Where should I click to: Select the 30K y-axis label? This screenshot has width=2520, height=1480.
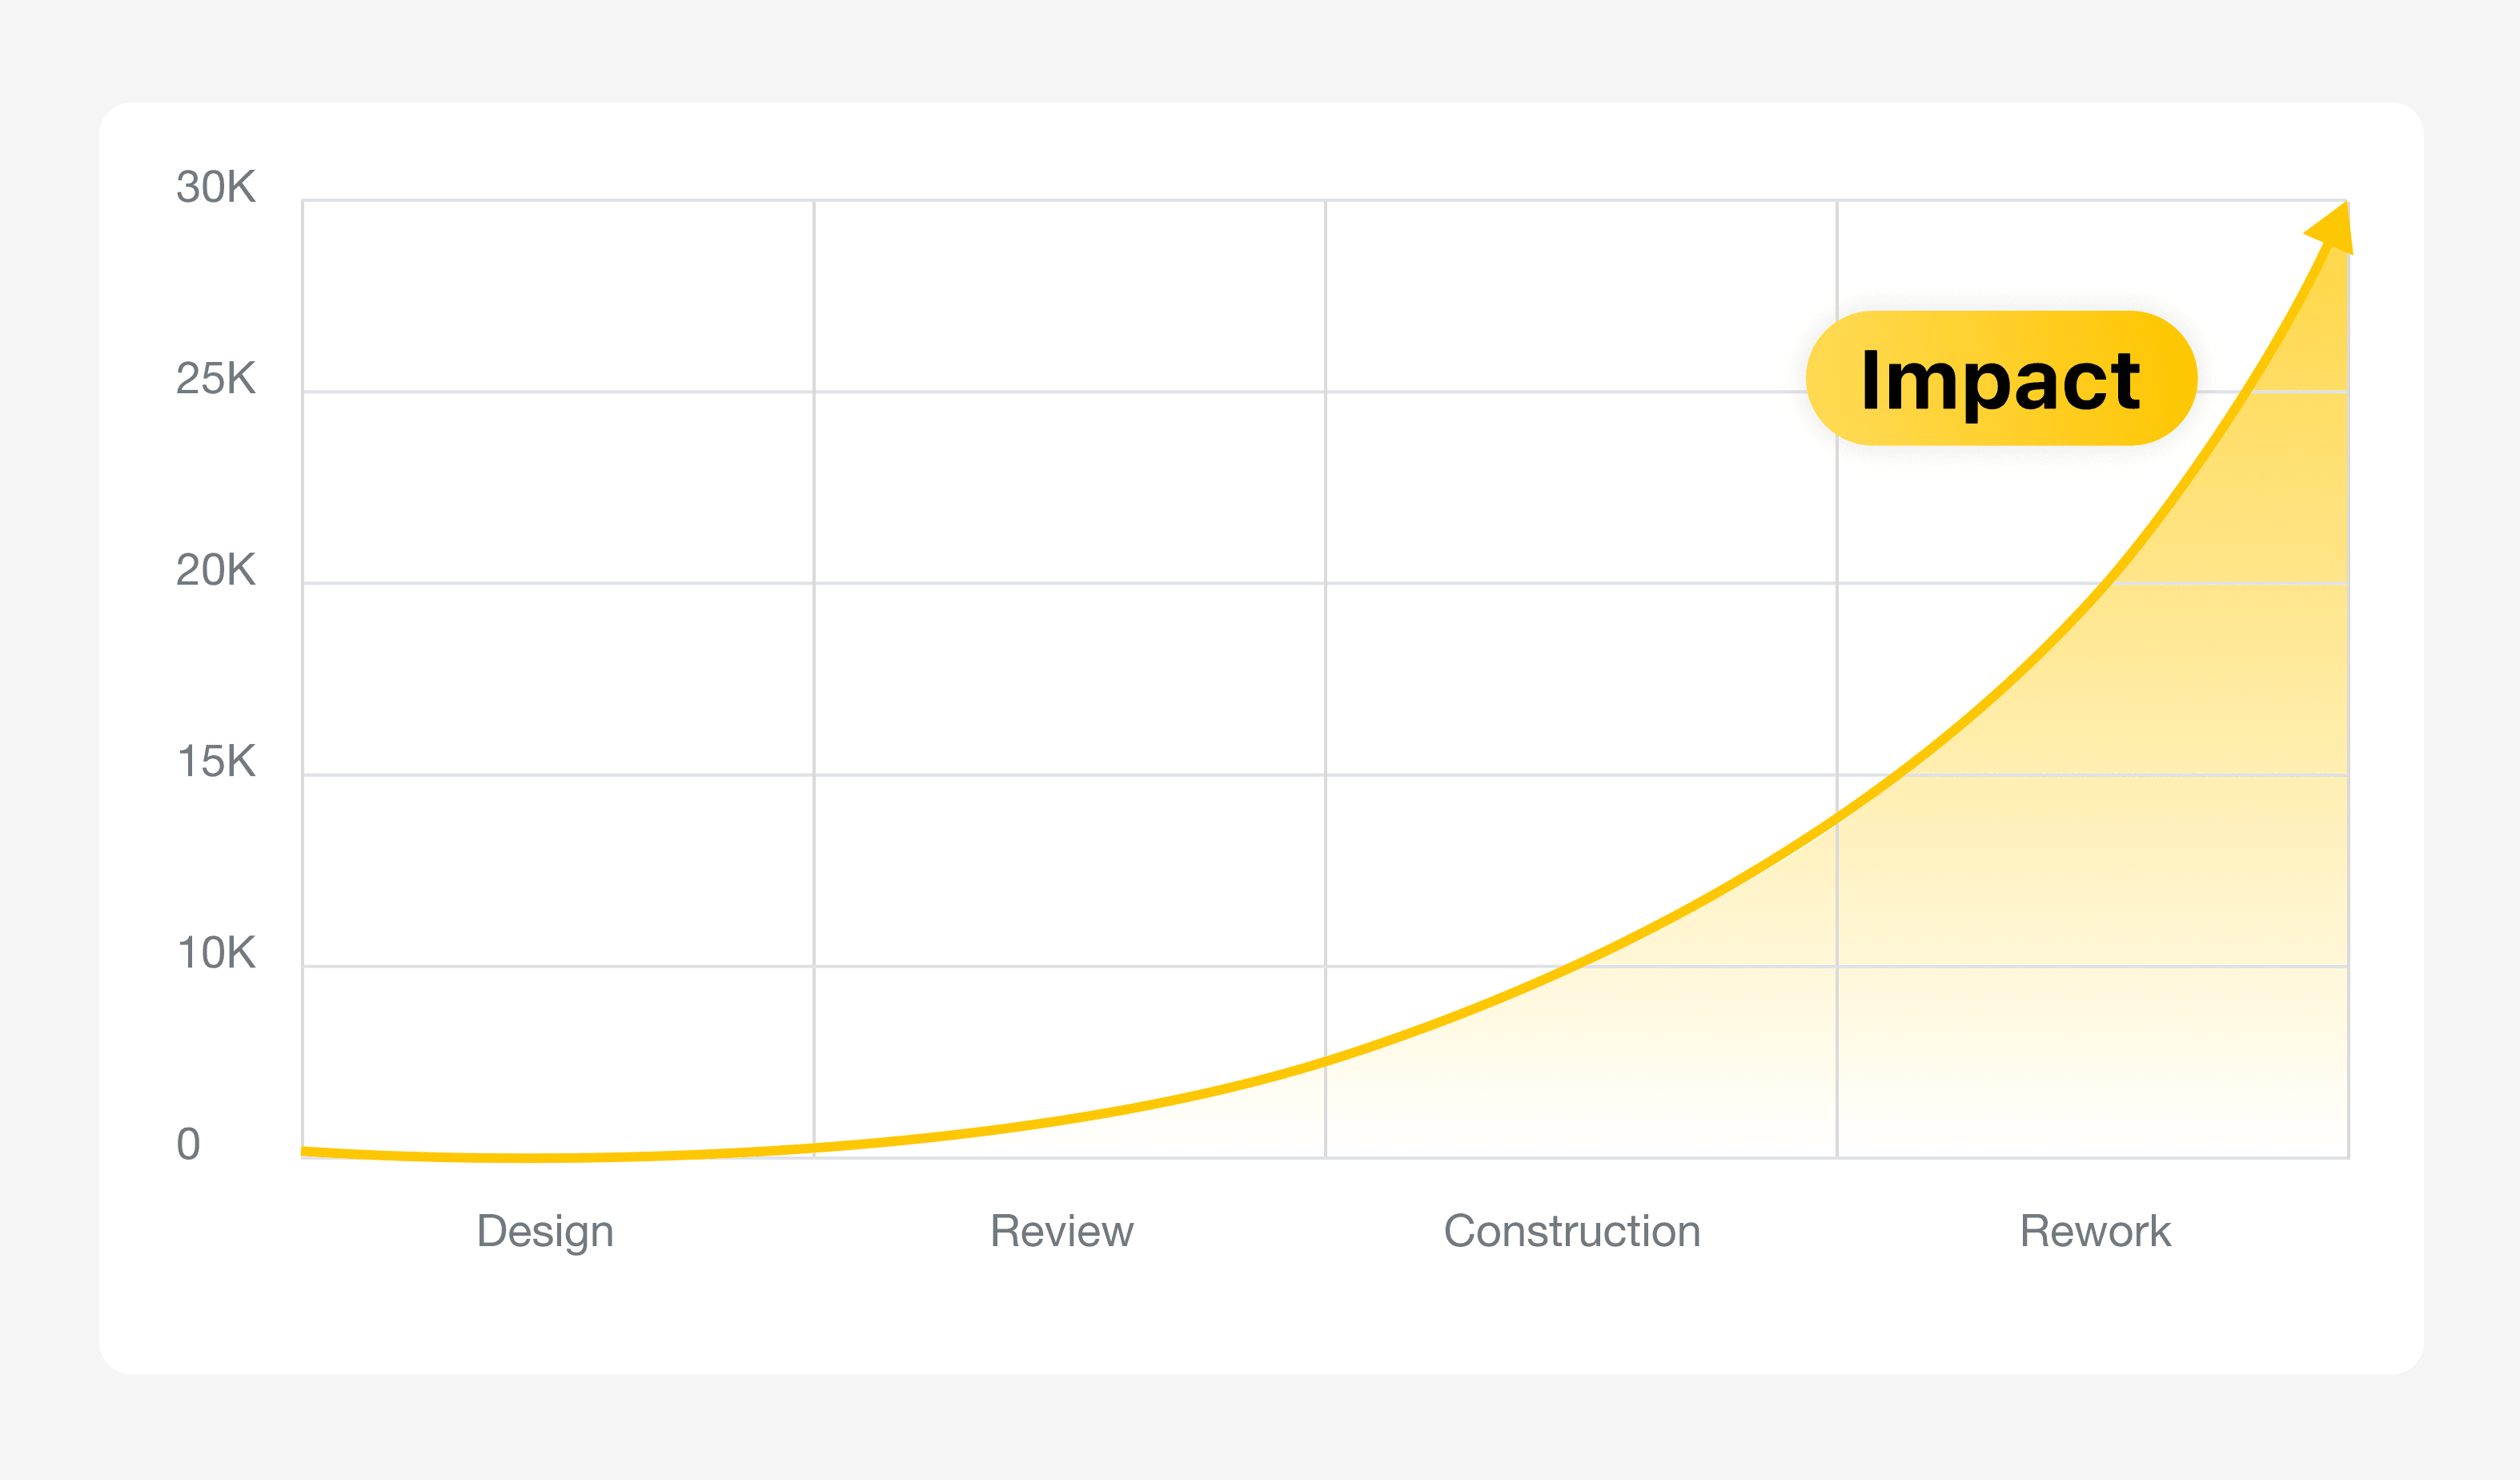(x=216, y=187)
